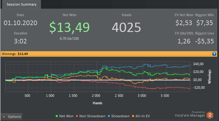Toggle the Showdown legend entry
Screen dimensions: 219x121
click(x=118, y=116)
